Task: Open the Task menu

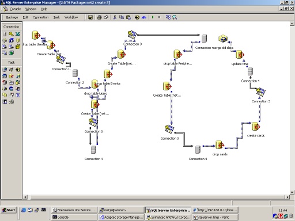Action: pyautogui.click(x=56, y=17)
